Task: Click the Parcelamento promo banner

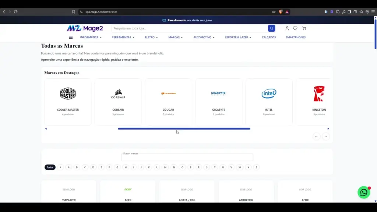Action: [x=187, y=20]
